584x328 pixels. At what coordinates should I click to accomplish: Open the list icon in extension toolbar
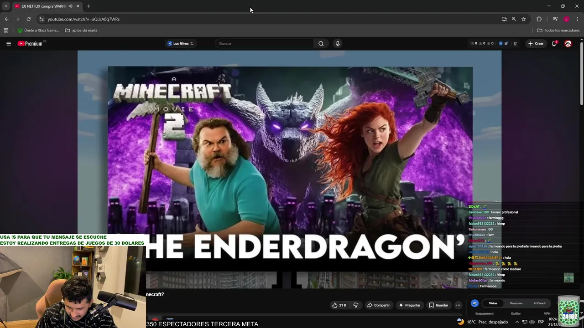pos(506,44)
